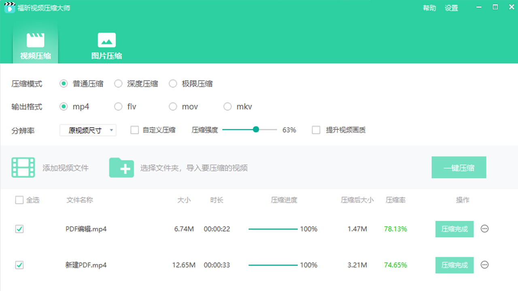Open more options for 新建PDF.mp4
The height and width of the screenshot is (291, 518).
484,265
